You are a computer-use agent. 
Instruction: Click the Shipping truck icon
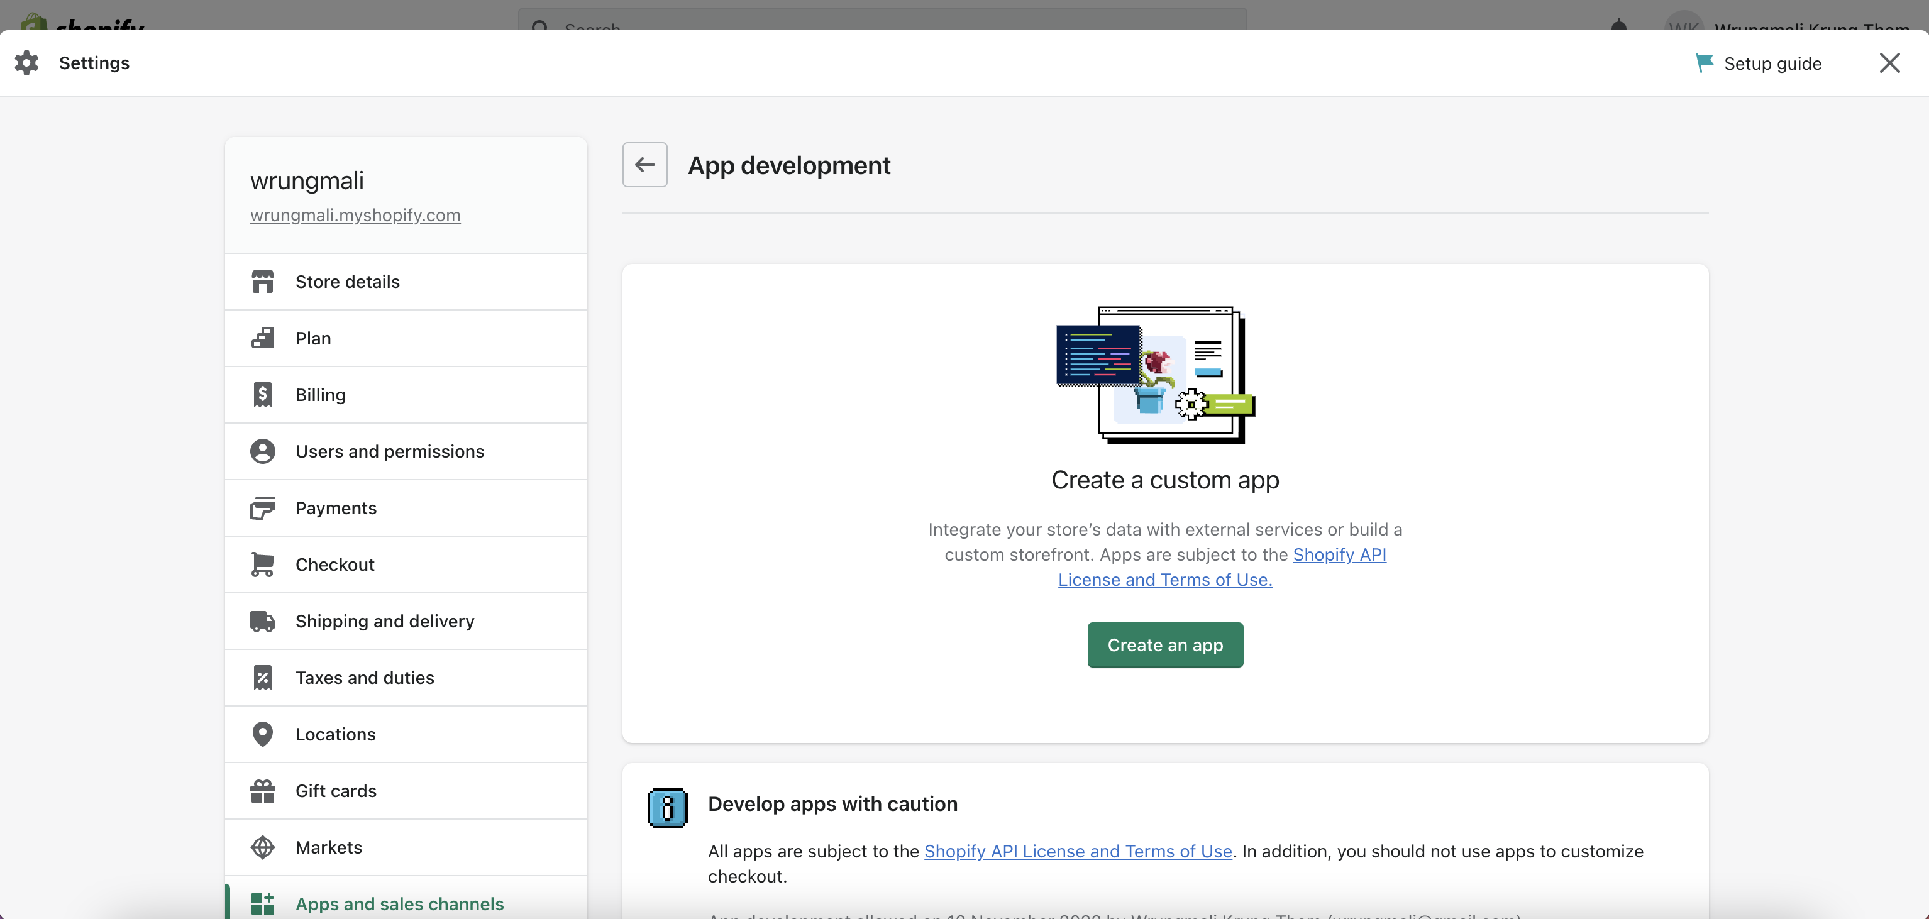pos(263,621)
